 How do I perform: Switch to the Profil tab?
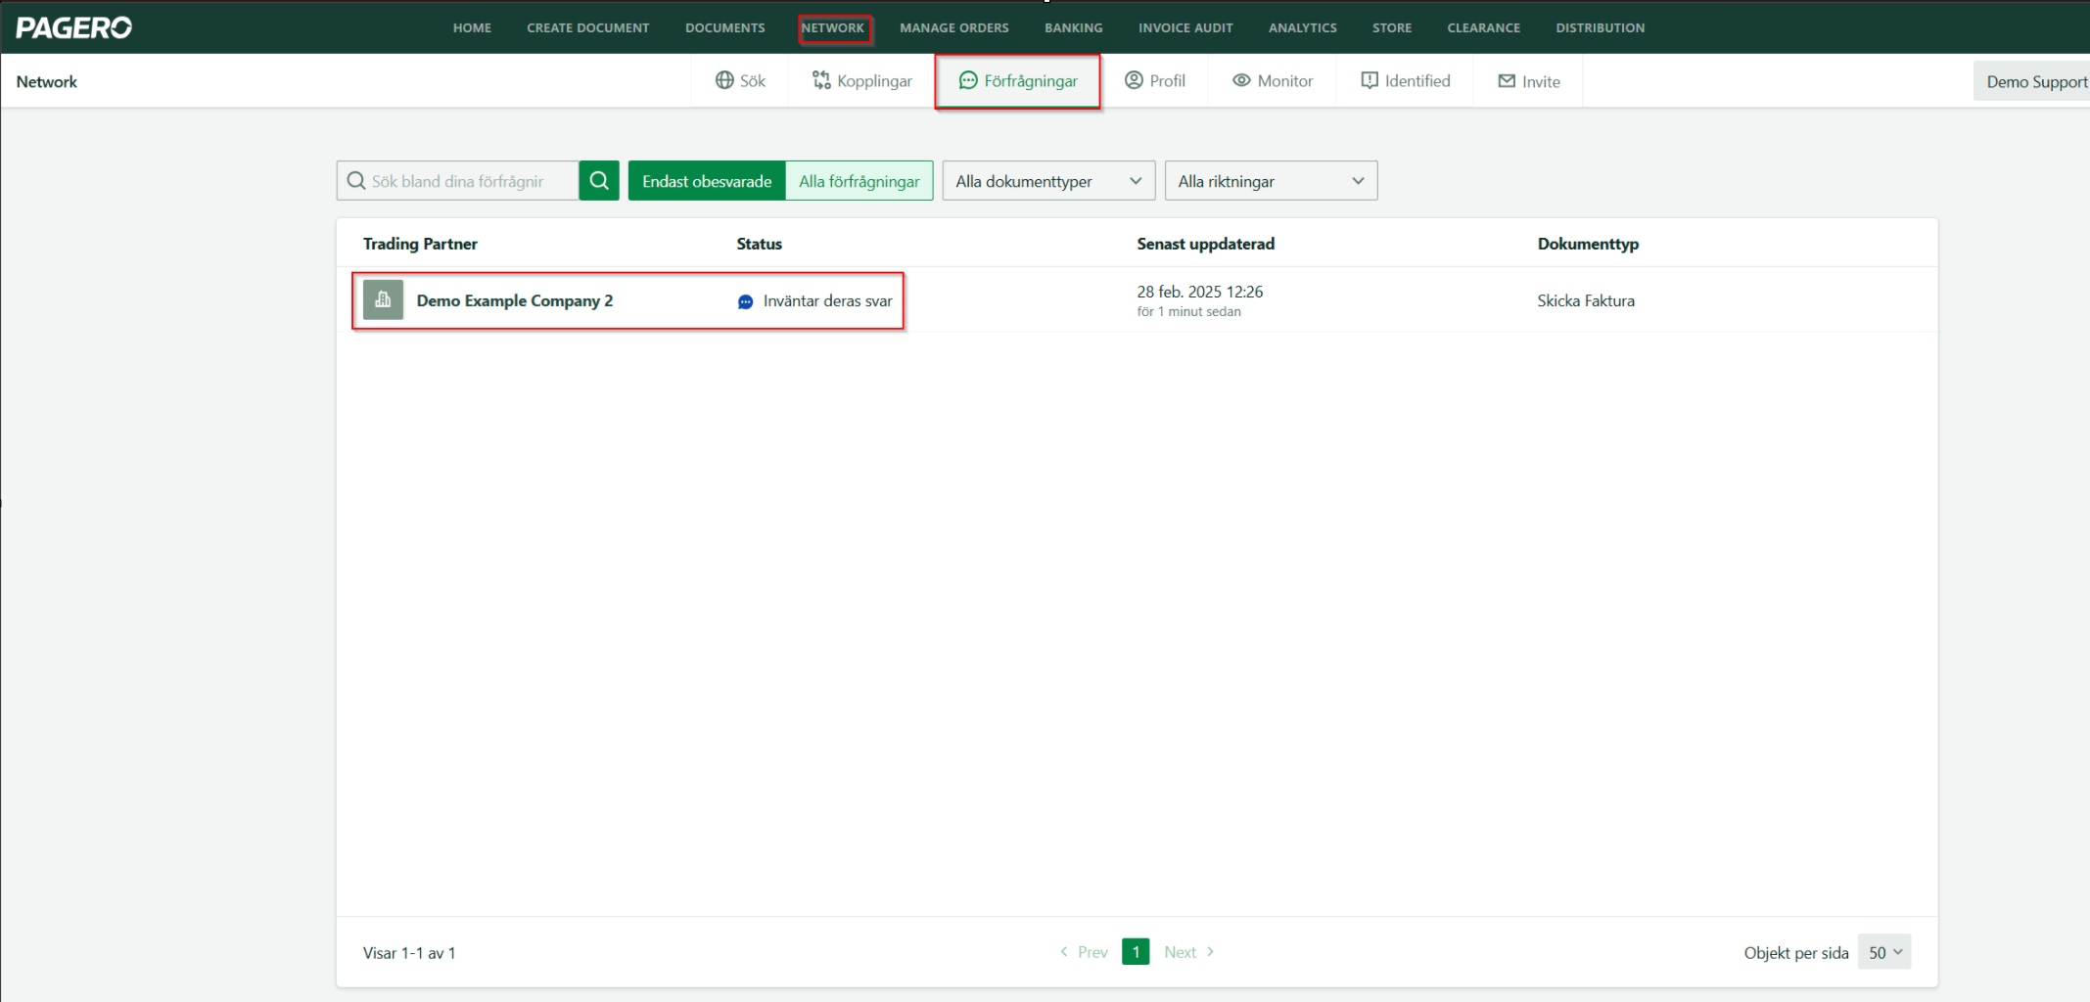coord(1154,80)
